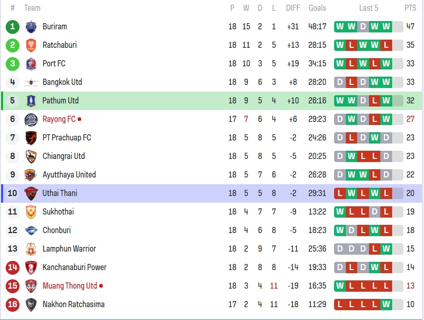
Task: Click the Nakhon Ratchasima team crest
Action: pos(31,305)
